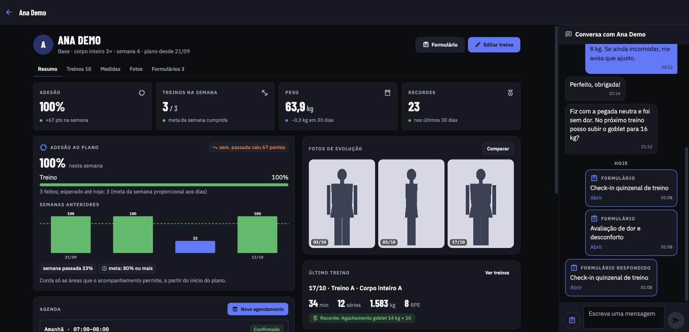Click Editar treino button
The height and width of the screenshot is (332, 689).
coord(494,45)
